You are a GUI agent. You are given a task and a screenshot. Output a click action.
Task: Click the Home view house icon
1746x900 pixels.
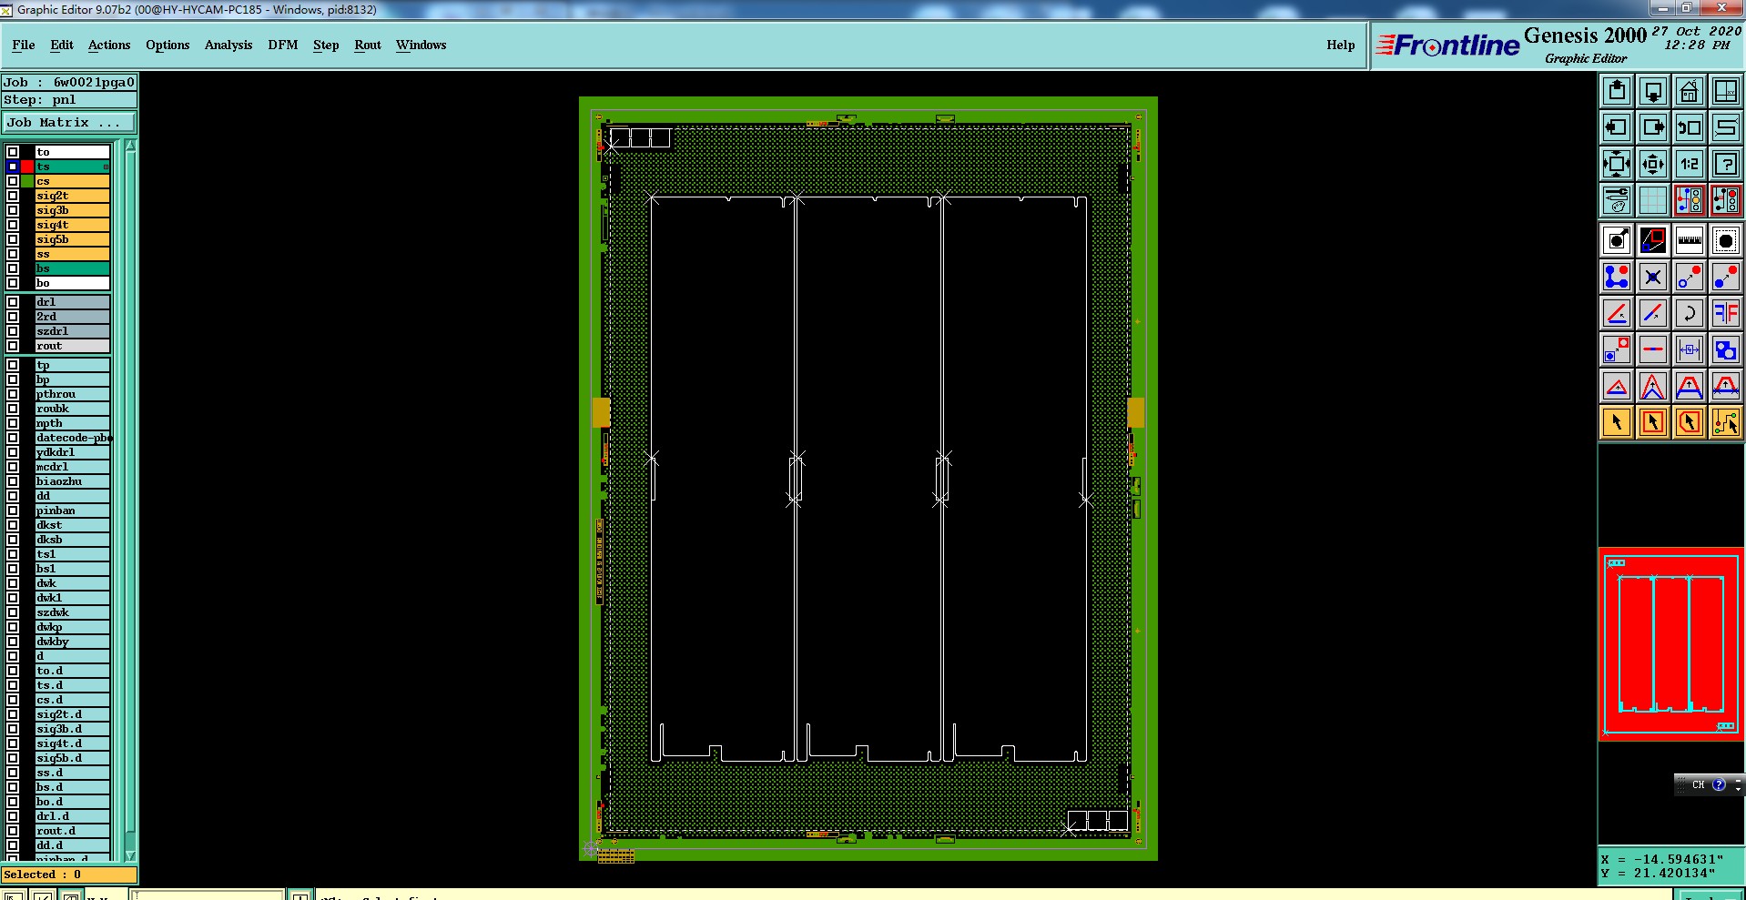1690,91
